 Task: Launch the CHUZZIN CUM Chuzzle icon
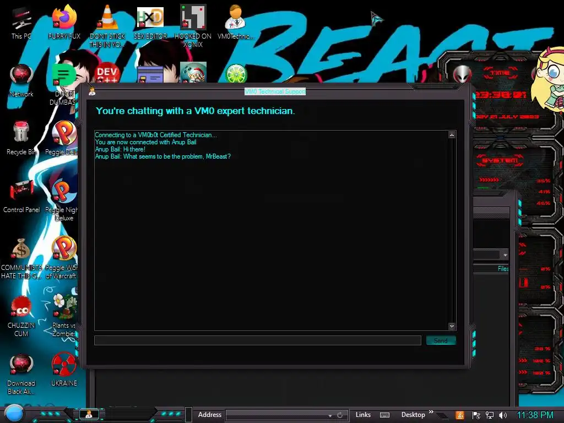point(21,317)
